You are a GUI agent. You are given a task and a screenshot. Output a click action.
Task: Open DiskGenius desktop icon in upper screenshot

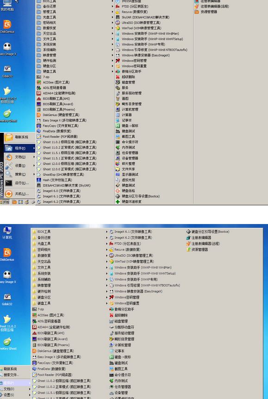click(x=7, y=26)
